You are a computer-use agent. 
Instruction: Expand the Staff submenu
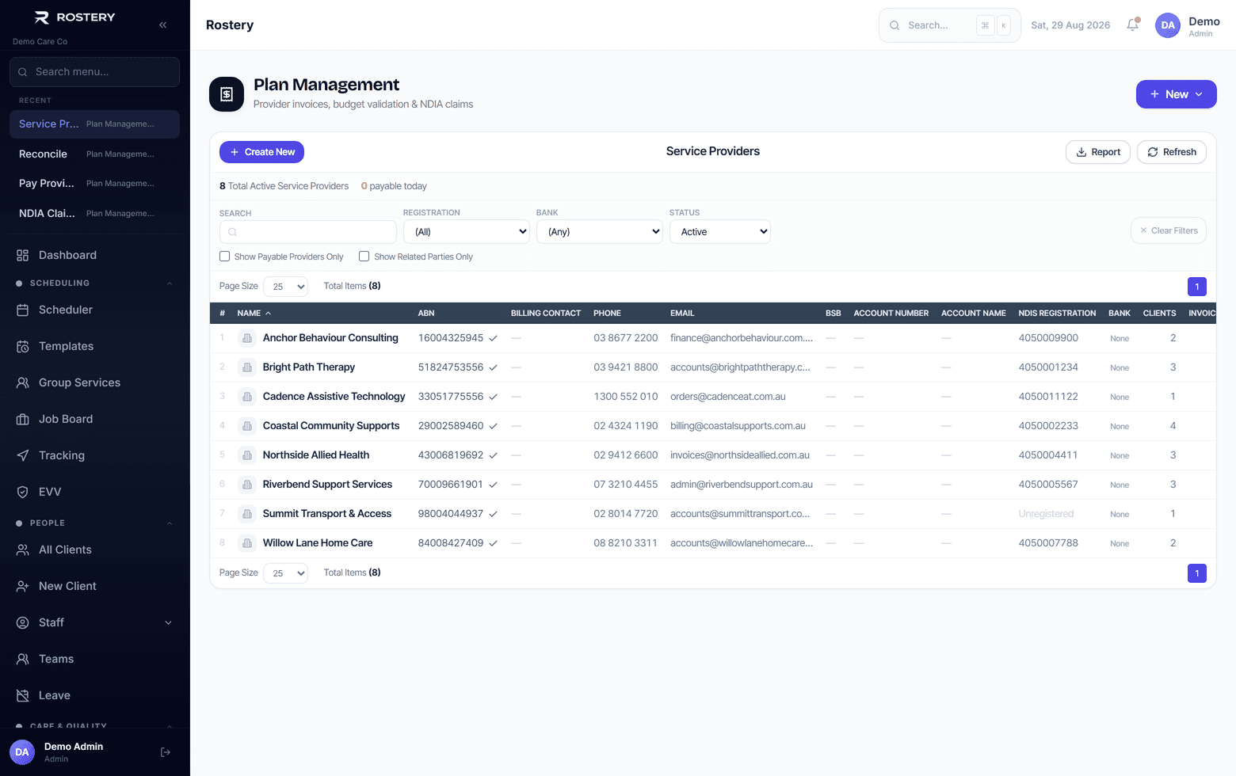pyautogui.click(x=168, y=622)
